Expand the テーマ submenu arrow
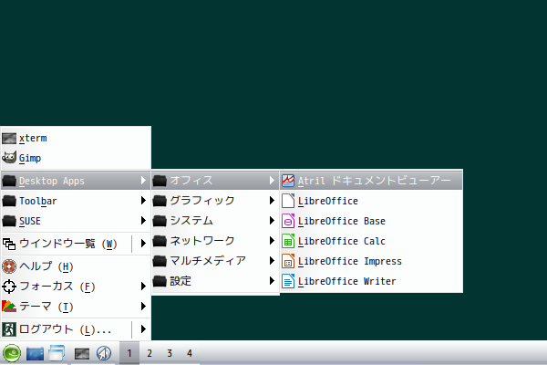547x365 pixels. 143,307
